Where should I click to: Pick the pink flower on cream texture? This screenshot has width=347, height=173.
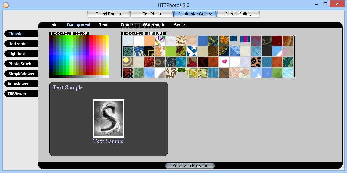246,73
